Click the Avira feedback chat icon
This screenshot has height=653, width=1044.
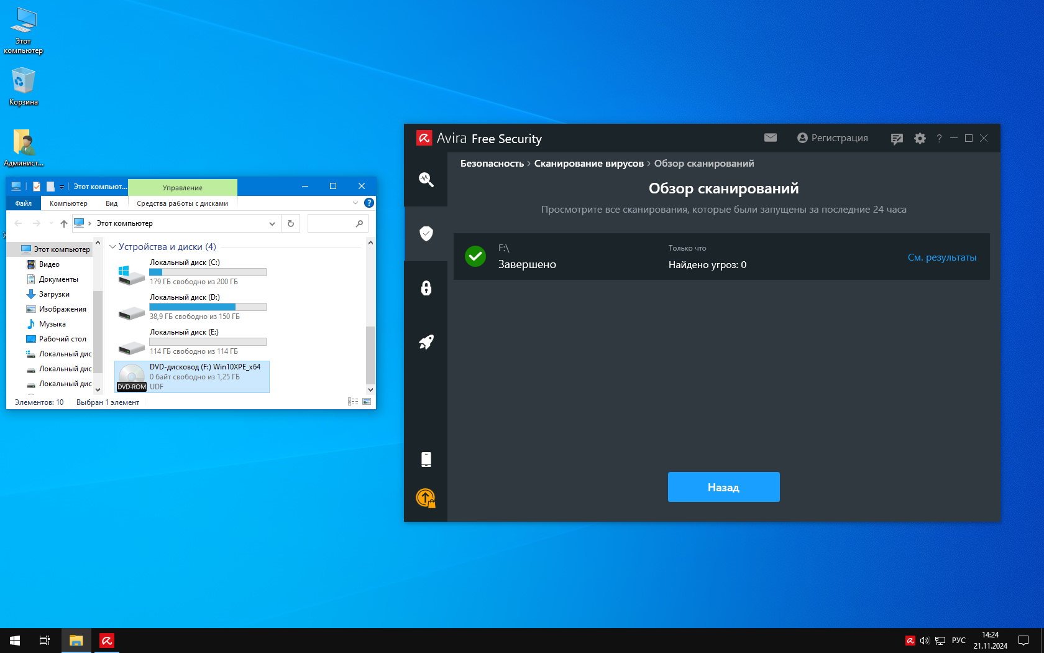click(x=896, y=139)
